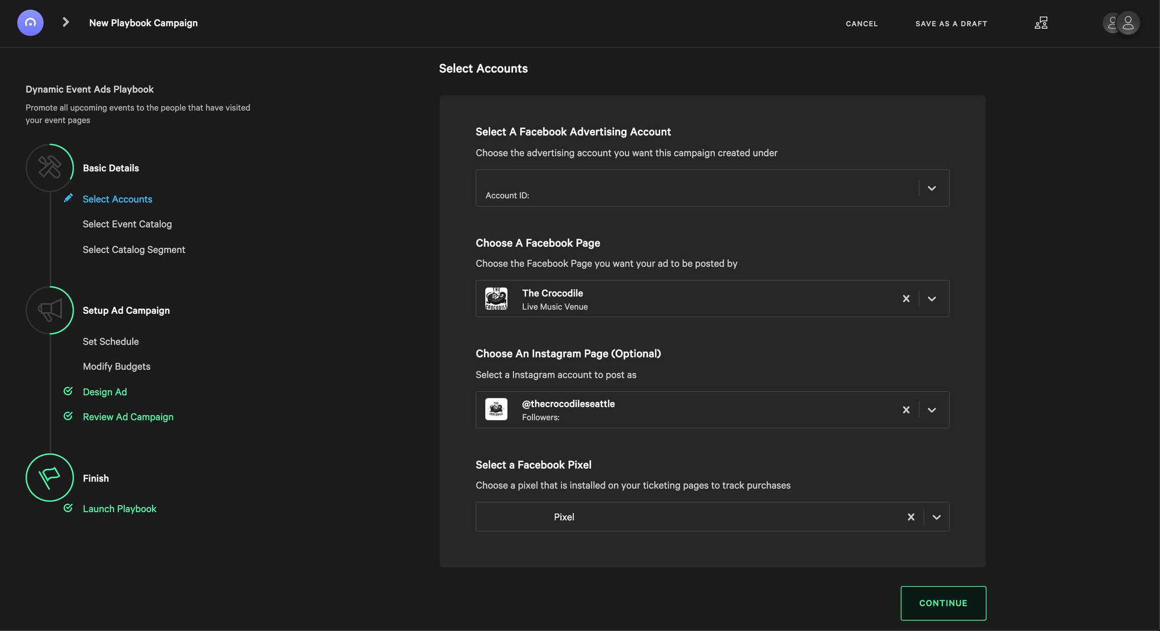Image resolution: width=1160 pixels, height=631 pixels.
Task: Click the @thecrocodileseattle account name
Action: click(x=568, y=404)
